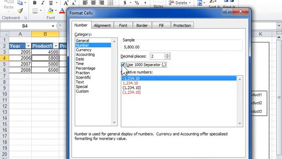Decrease font size with Shrink Font
This screenshot has width=282, height=159.
click(74, 3)
